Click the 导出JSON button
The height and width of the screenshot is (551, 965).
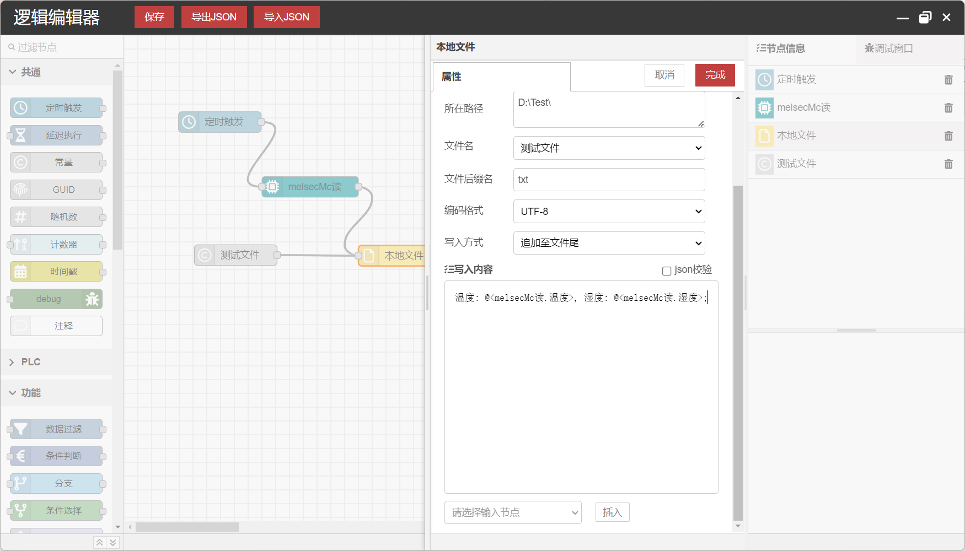point(214,17)
